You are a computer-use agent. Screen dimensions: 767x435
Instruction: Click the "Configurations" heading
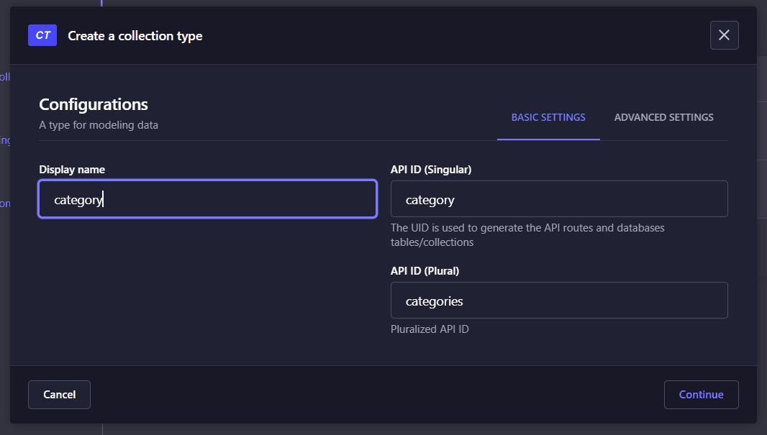[x=94, y=104]
